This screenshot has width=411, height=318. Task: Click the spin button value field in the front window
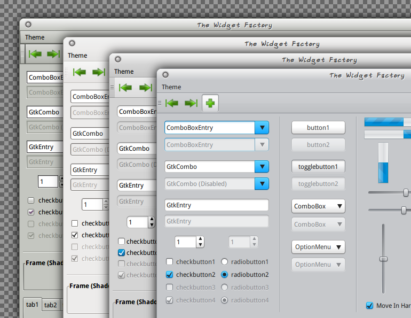[x=186, y=242]
